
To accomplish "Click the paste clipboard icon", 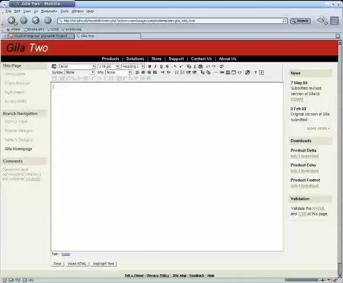I will (201, 67).
